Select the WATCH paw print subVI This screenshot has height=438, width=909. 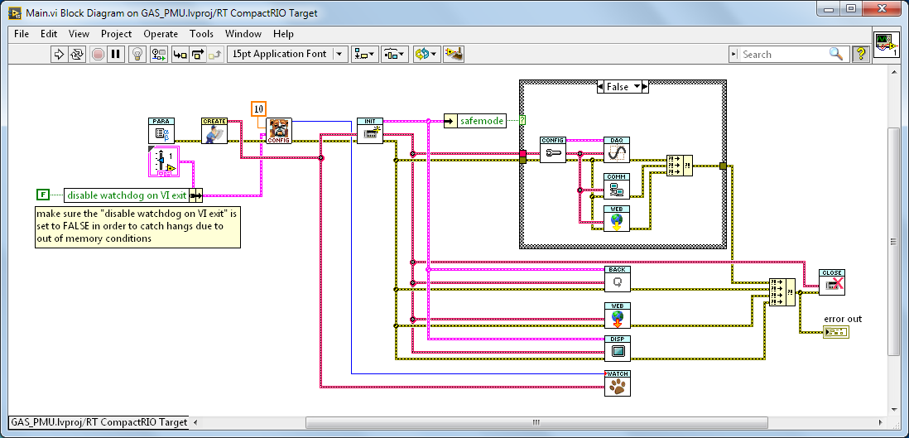click(617, 385)
